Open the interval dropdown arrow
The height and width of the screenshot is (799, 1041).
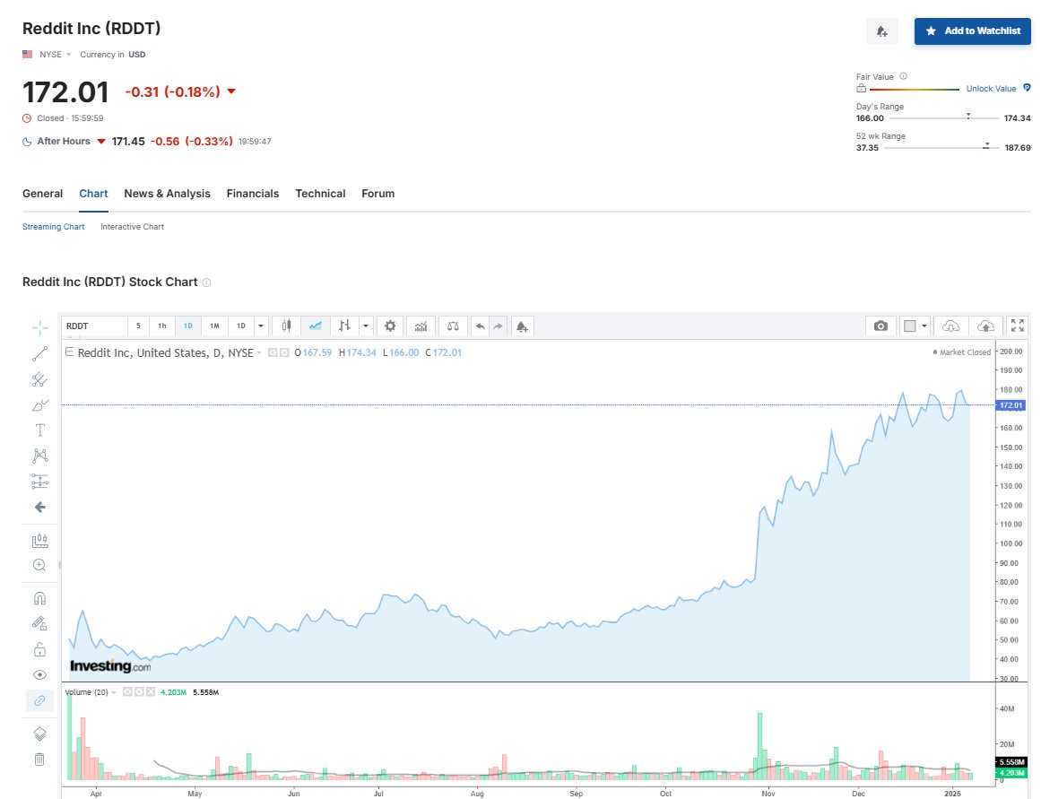tap(261, 326)
